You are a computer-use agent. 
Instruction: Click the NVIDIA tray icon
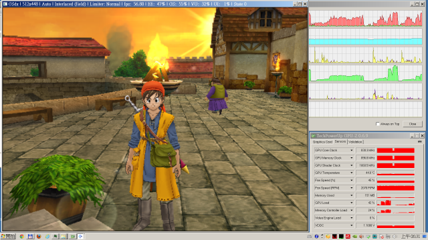[x=355, y=237]
